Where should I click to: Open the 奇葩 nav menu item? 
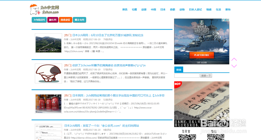point(173,9)
